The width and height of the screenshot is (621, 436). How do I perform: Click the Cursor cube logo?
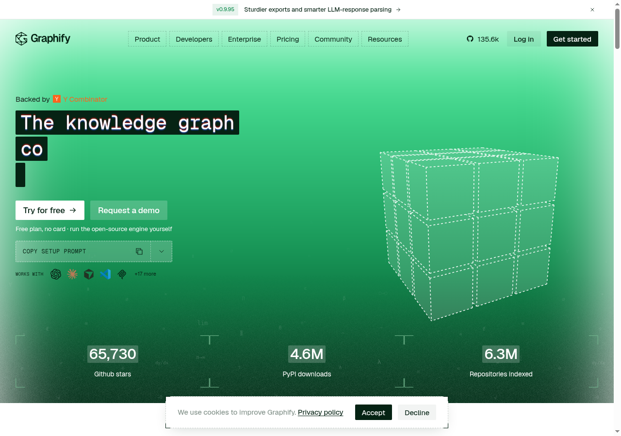[x=89, y=274]
